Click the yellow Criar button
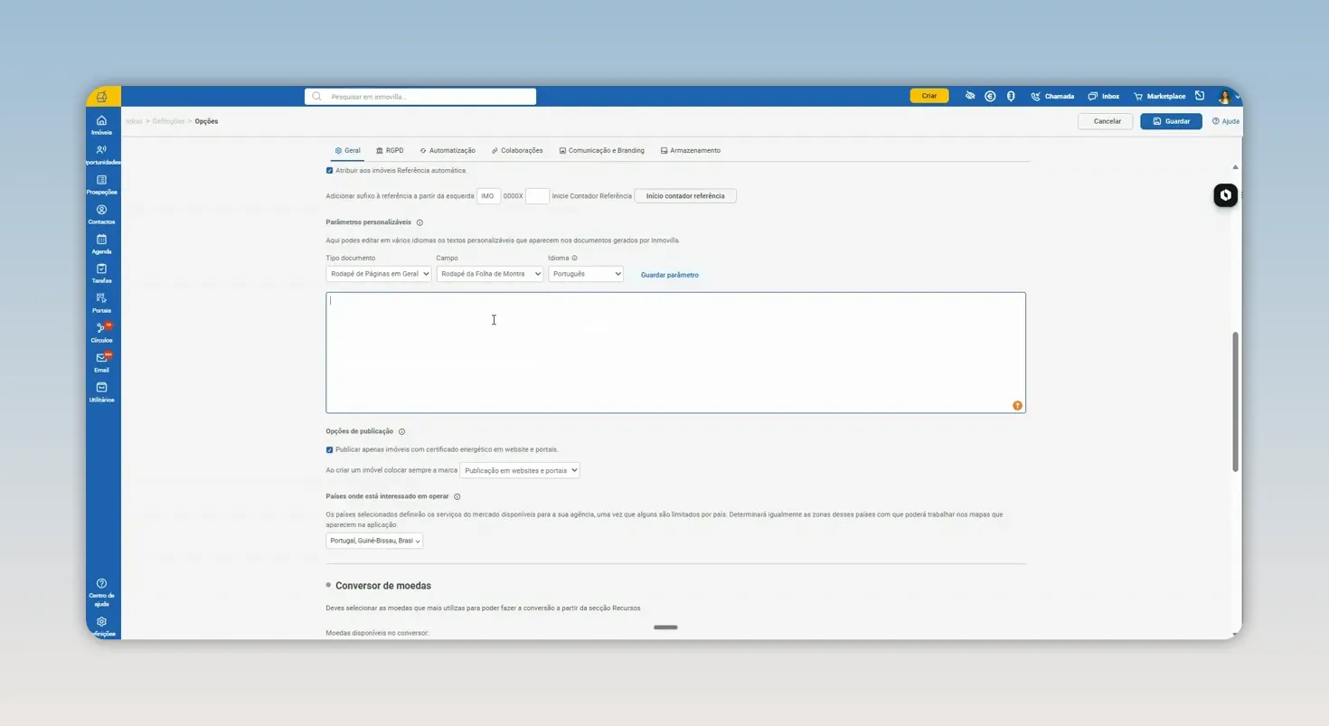 click(x=929, y=96)
